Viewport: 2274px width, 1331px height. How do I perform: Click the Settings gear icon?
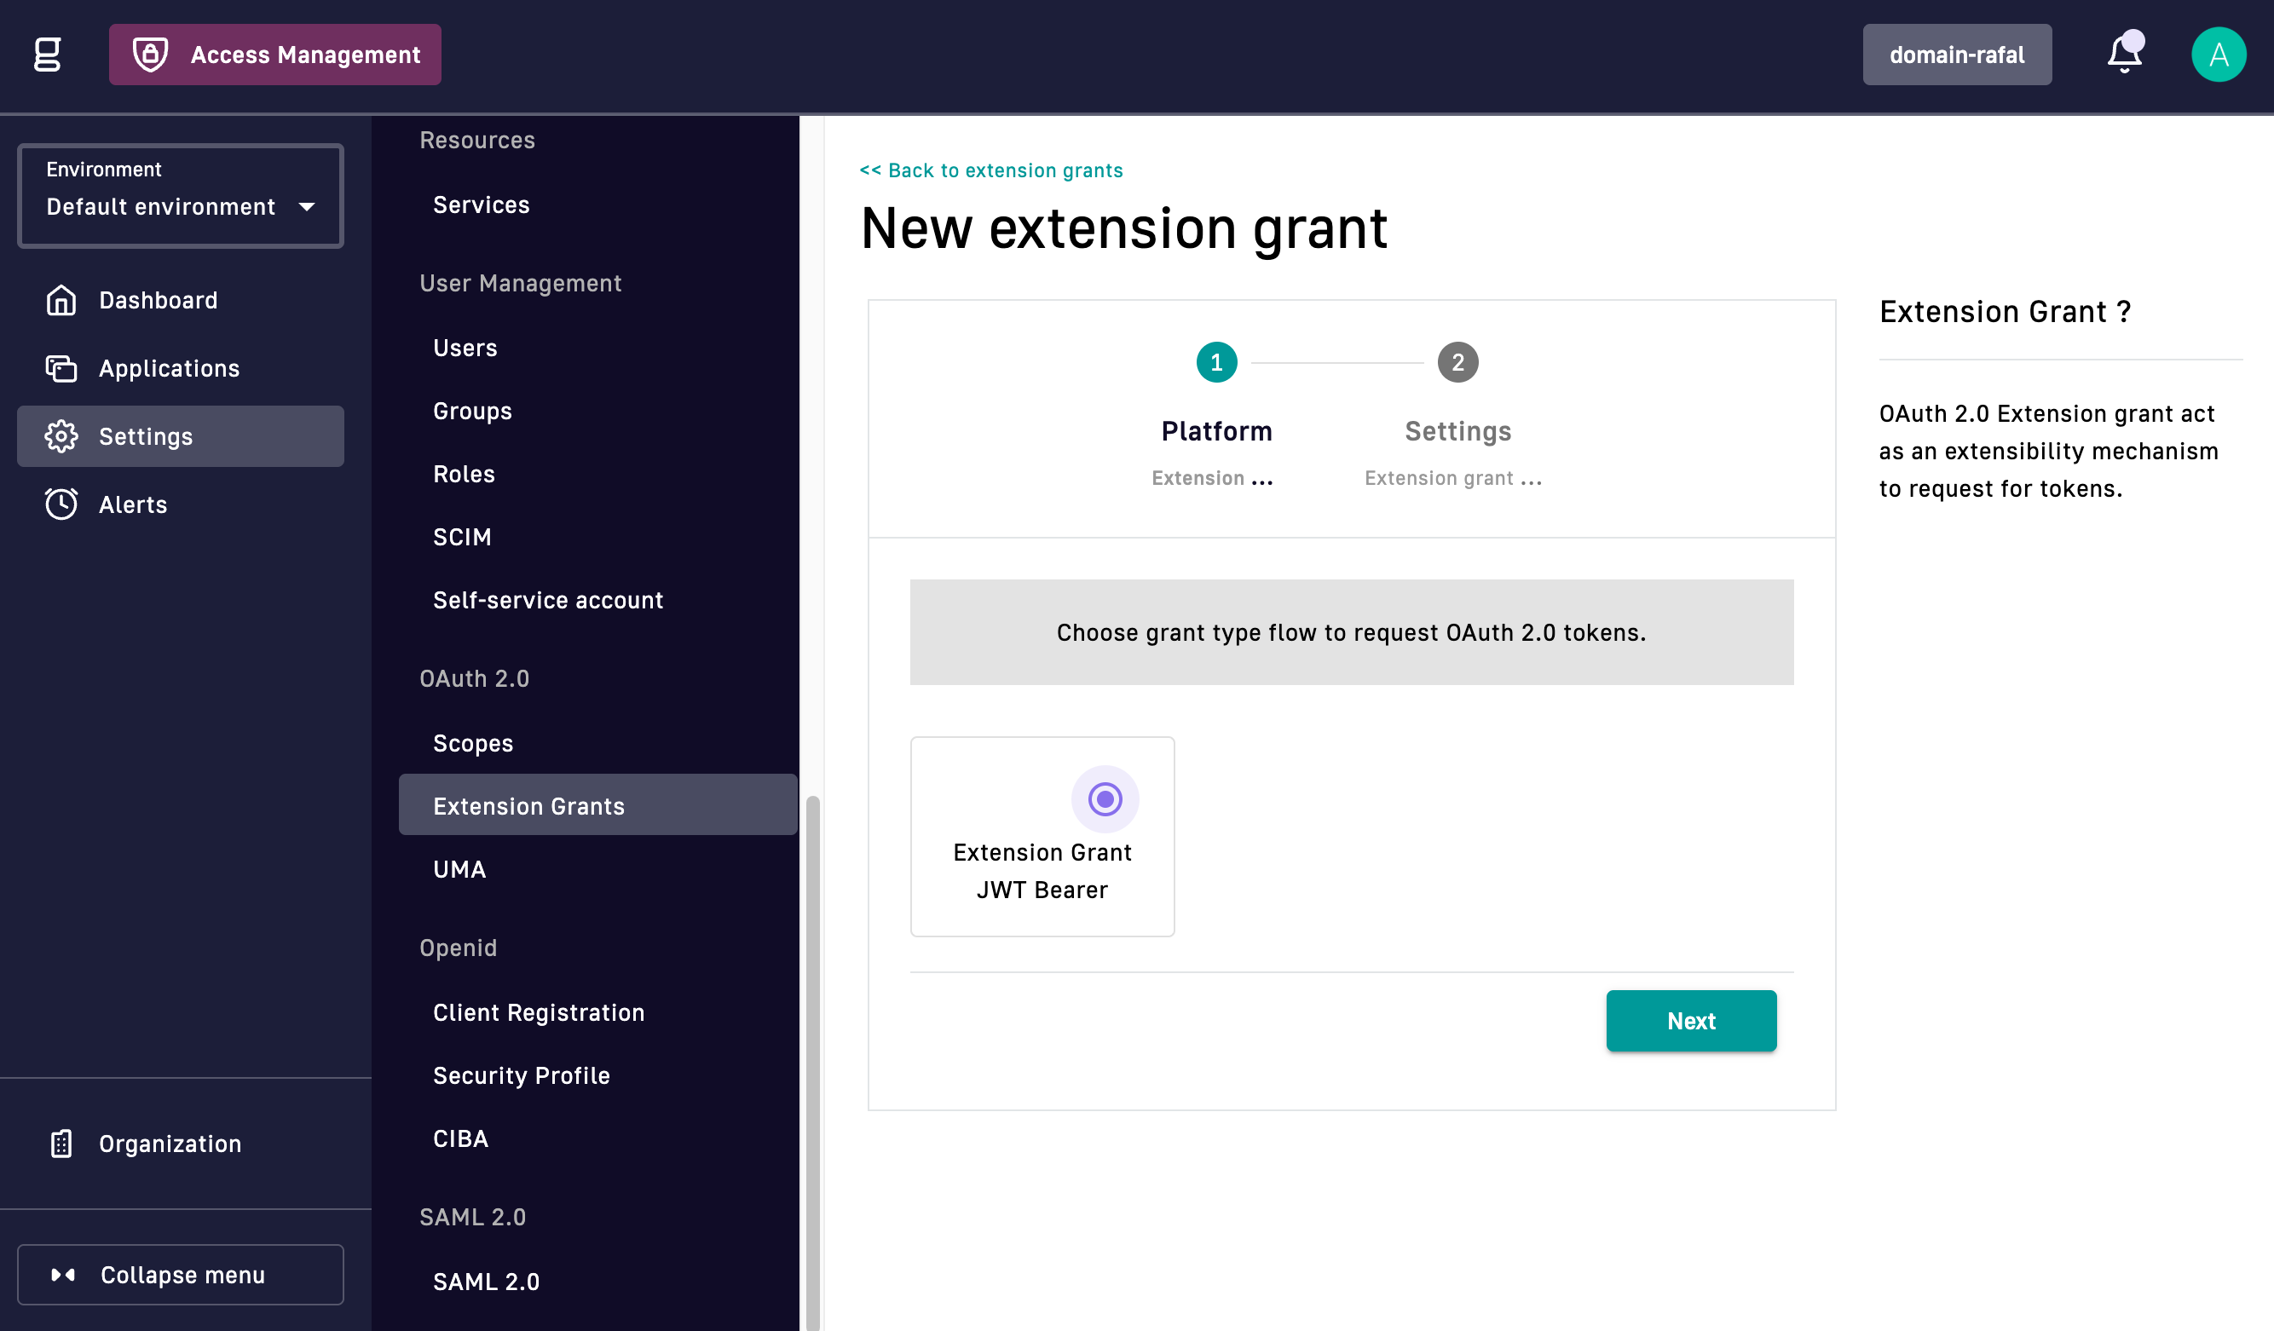coord(61,435)
